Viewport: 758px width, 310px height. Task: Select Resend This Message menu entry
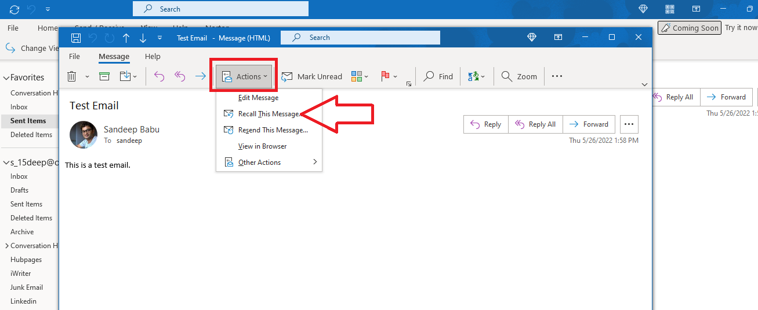[x=269, y=130]
